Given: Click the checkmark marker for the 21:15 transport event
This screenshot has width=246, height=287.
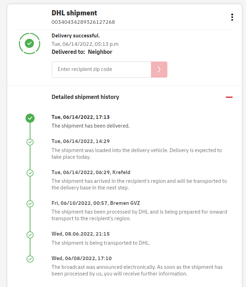Looking at the screenshot, I should point(30,235).
